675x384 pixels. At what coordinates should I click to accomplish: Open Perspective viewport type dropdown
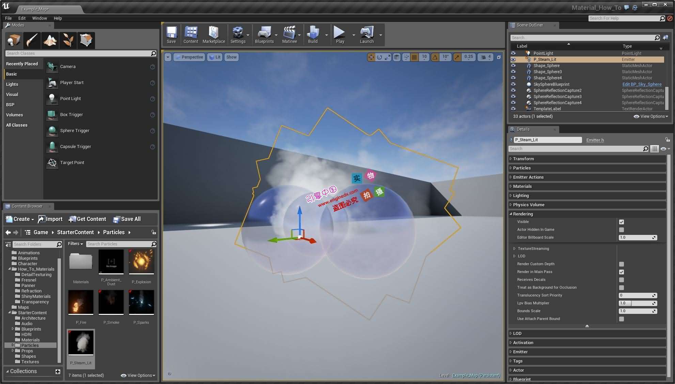pyautogui.click(x=189, y=57)
